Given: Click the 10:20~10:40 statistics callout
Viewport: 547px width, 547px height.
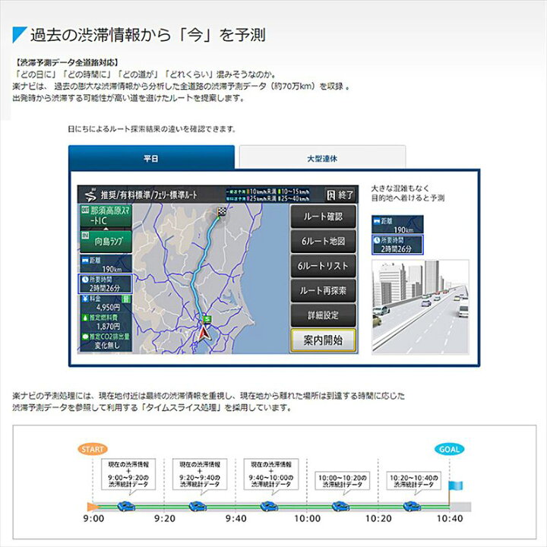Looking at the screenshot, I should [x=413, y=481].
